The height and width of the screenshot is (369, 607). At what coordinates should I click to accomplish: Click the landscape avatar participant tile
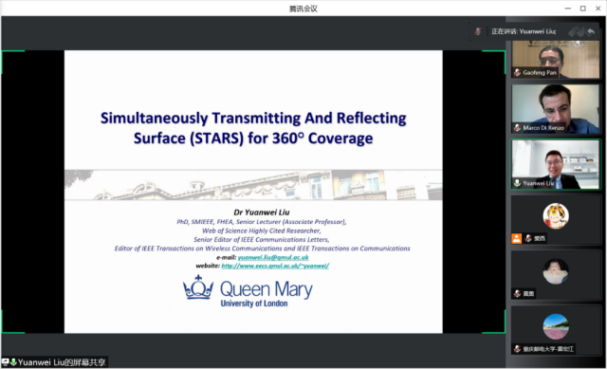[x=556, y=330]
